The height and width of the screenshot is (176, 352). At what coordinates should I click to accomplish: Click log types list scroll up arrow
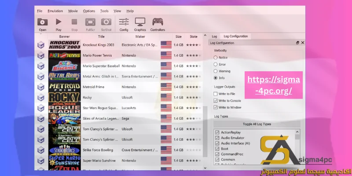click(x=297, y=132)
